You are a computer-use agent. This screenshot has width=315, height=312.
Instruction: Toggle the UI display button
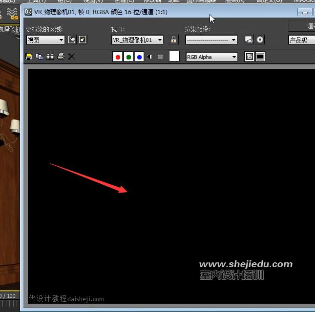click(x=260, y=57)
